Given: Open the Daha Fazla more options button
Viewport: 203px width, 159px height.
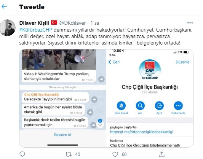Looking at the screenshot, I should (178, 106).
